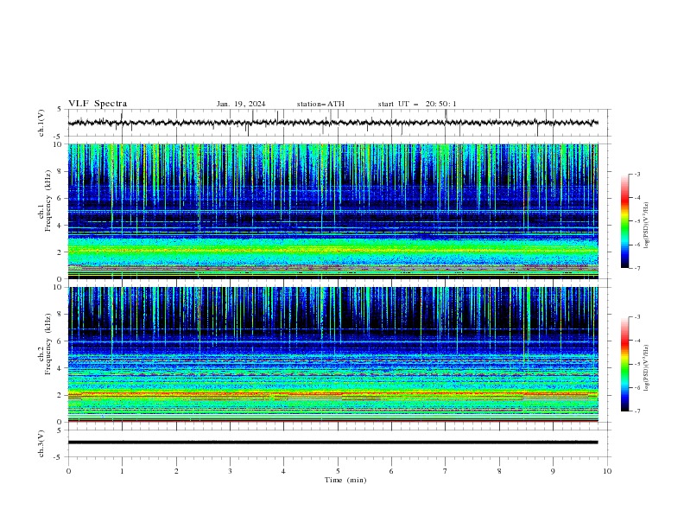This screenshot has height=529, width=684.
Task: Select the ch.2 colorbar log(PSD) label
Action: coord(647,367)
